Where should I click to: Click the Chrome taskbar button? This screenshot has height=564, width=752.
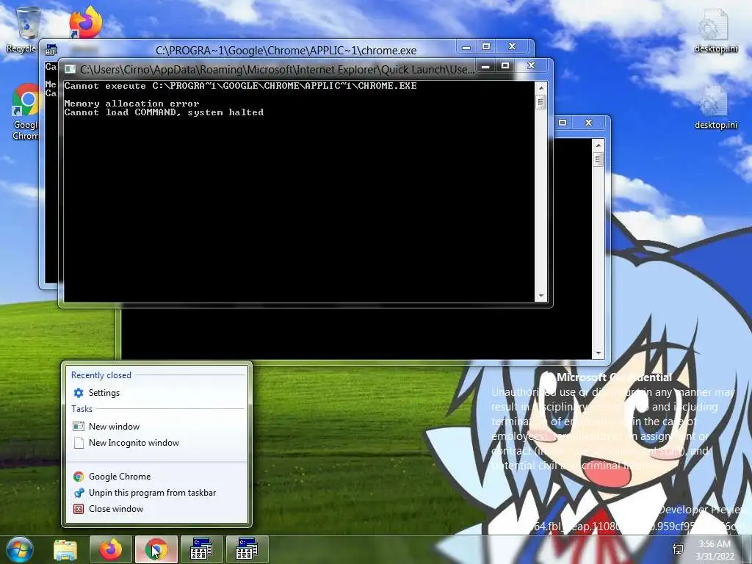coord(156,549)
